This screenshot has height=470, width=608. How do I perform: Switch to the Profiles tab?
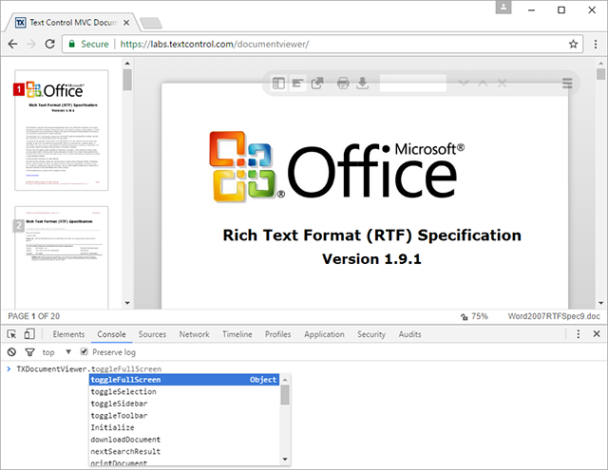coord(277,334)
